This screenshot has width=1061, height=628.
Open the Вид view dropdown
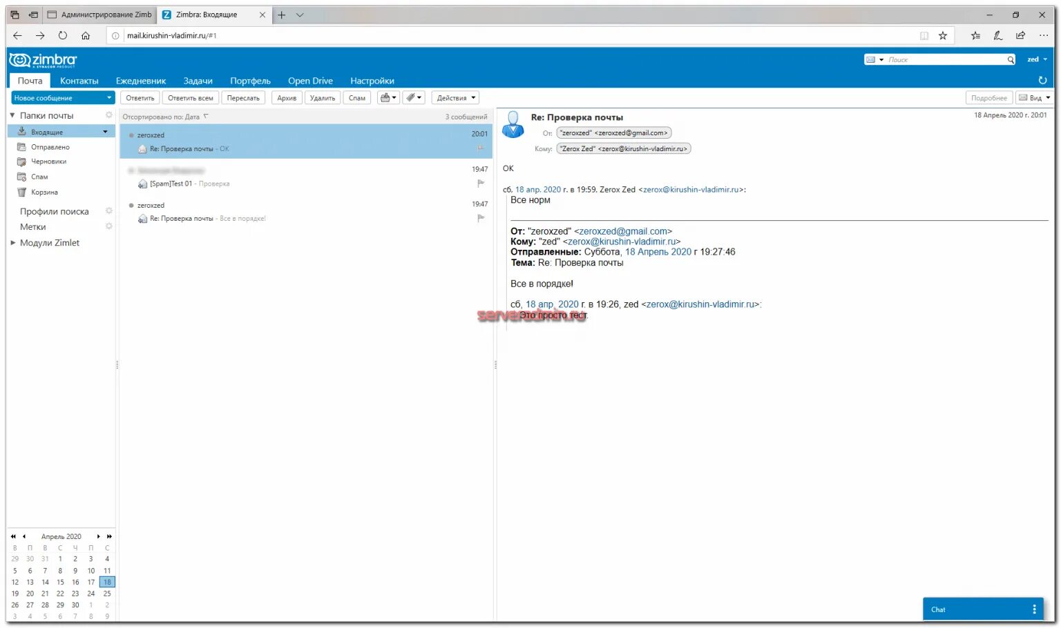1034,98
